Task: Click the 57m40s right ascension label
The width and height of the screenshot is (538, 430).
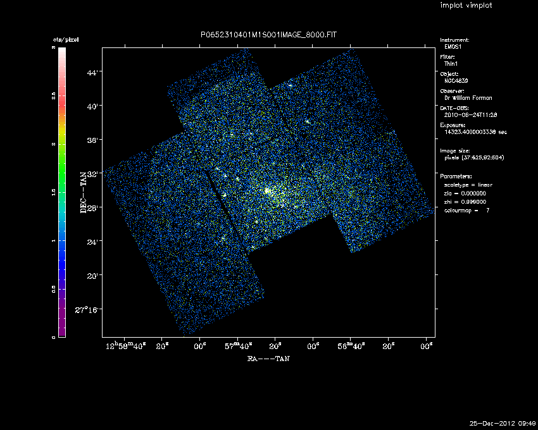Action: pyautogui.click(x=239, y=346)
